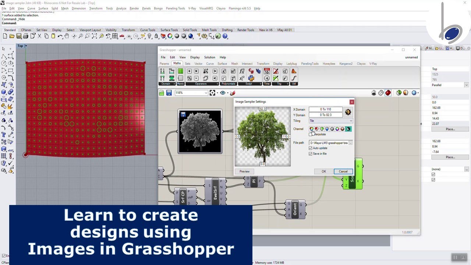Click OK in Image Sampler Settings
Screen dimensions: 471x265
(x=324, y=172)
